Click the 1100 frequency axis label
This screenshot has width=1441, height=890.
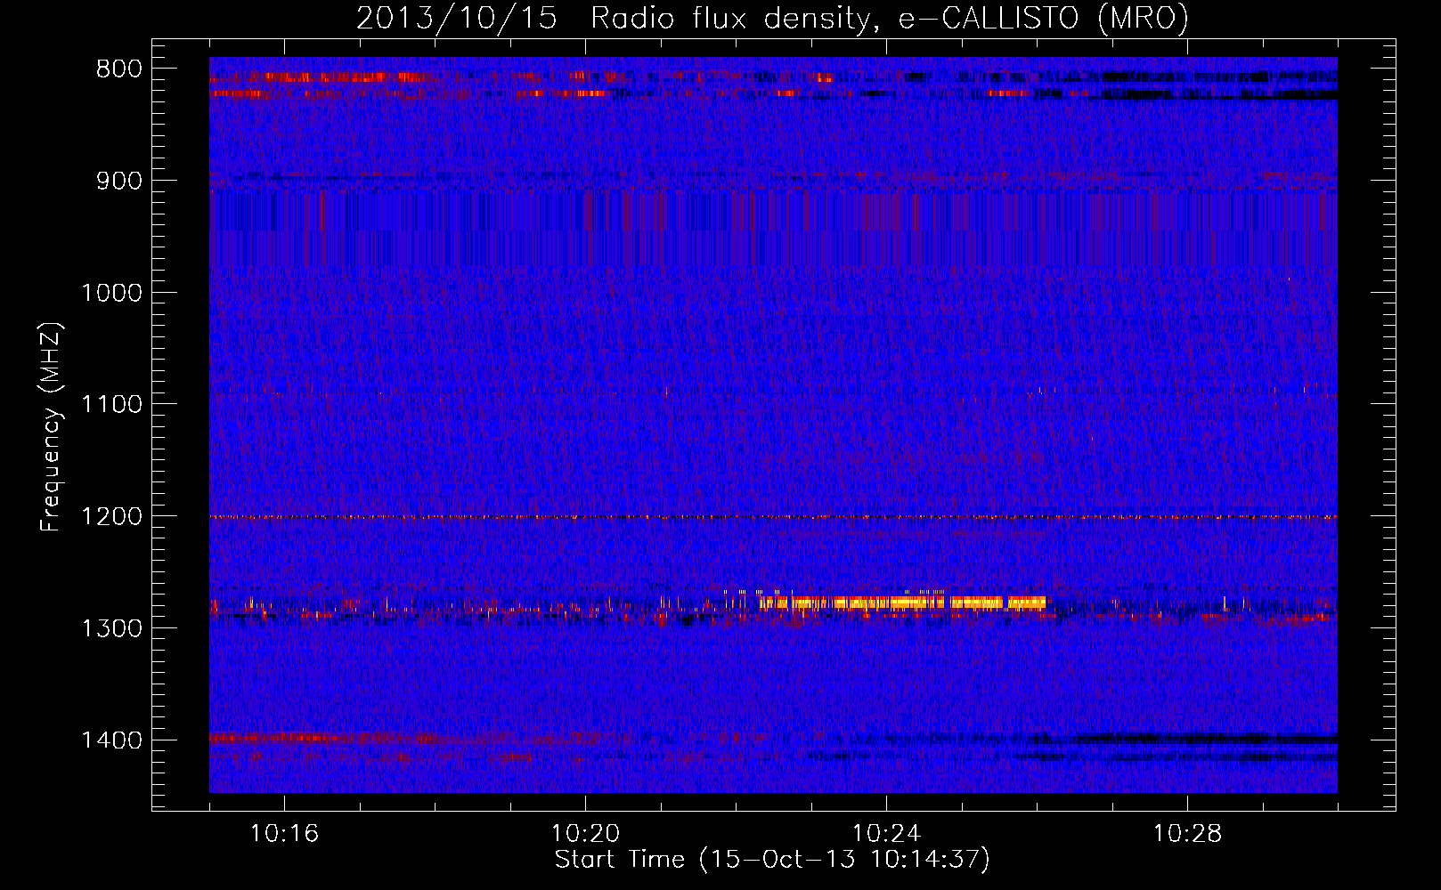coord(111,404)
